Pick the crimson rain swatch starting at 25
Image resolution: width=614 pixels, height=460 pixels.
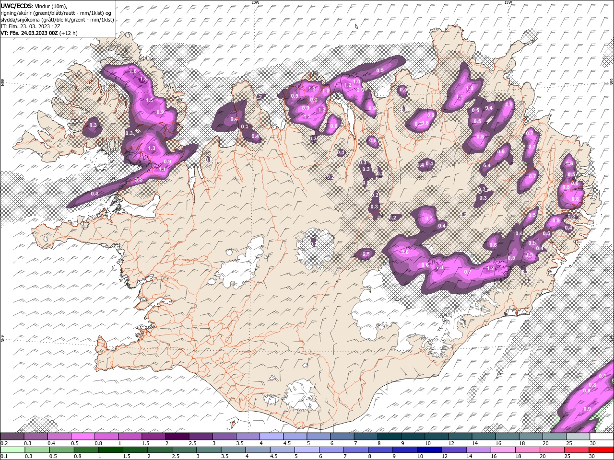tap(577, 449)
